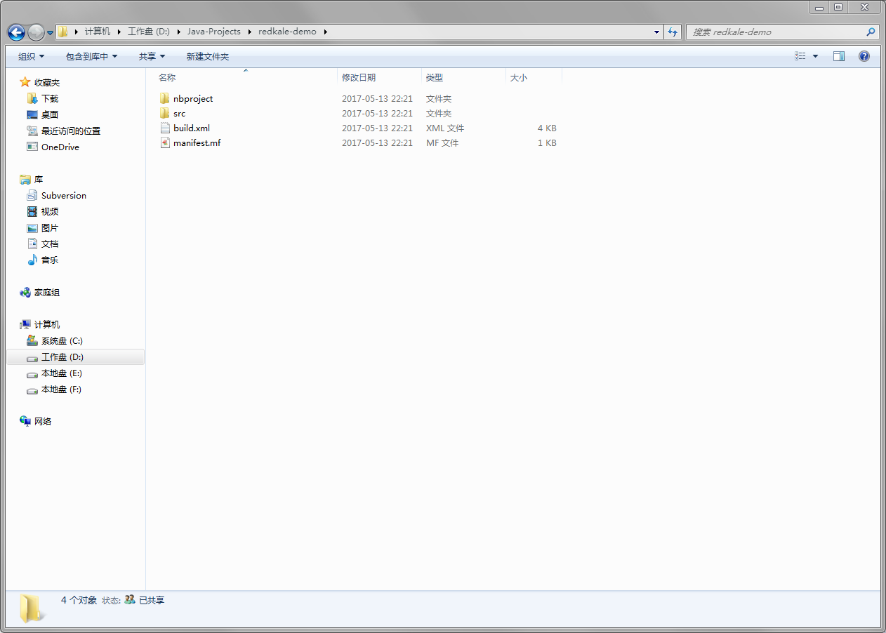Select the manifest.mf file
The height and width of the screenshot is (633, 886).
click(x=197, y=143)
